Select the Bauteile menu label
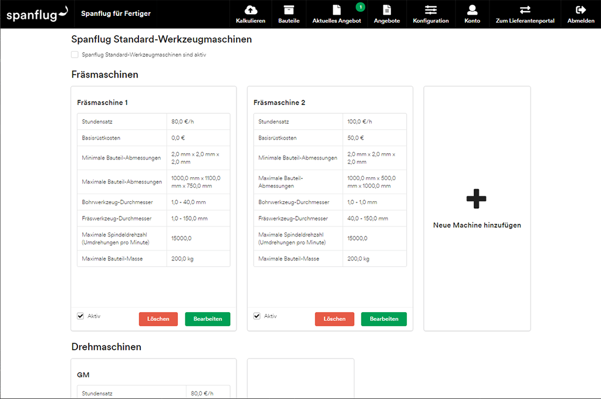 point(289,21)
